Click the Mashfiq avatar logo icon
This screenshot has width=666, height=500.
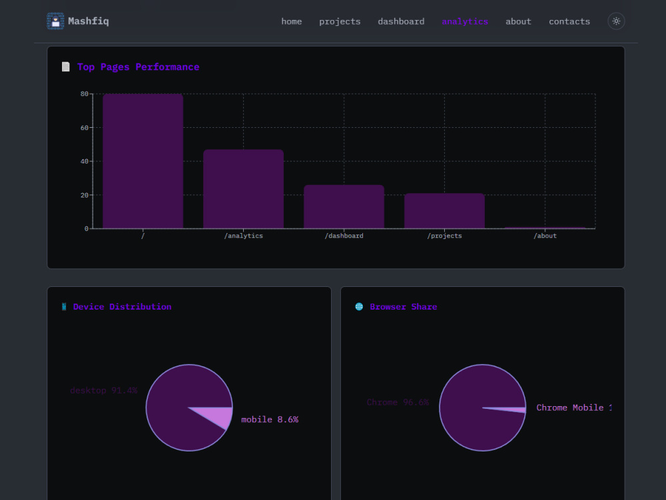(x=55, y=21)
